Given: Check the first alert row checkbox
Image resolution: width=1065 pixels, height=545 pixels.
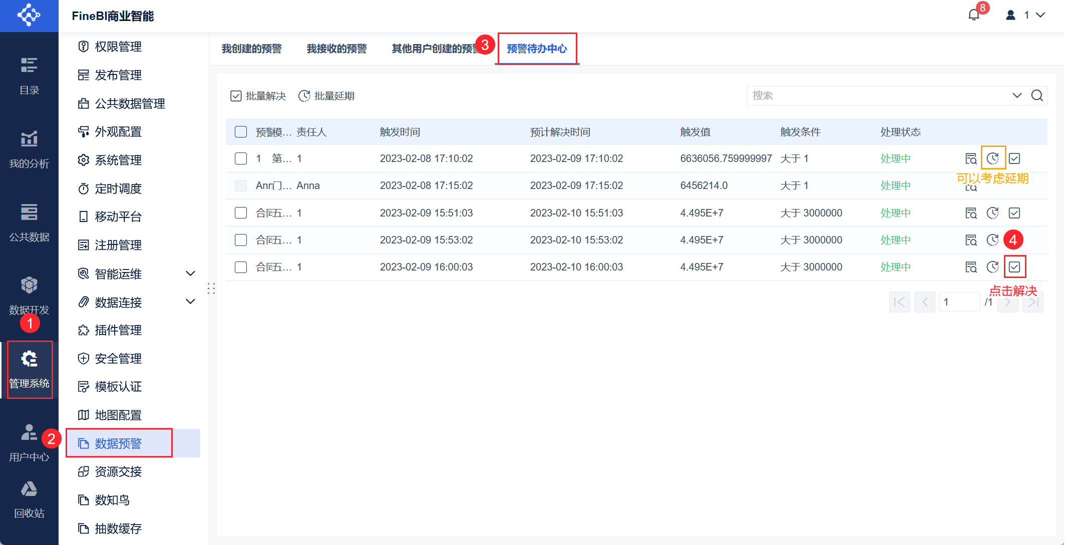Looking at the screenshot, I should [241, 158].
